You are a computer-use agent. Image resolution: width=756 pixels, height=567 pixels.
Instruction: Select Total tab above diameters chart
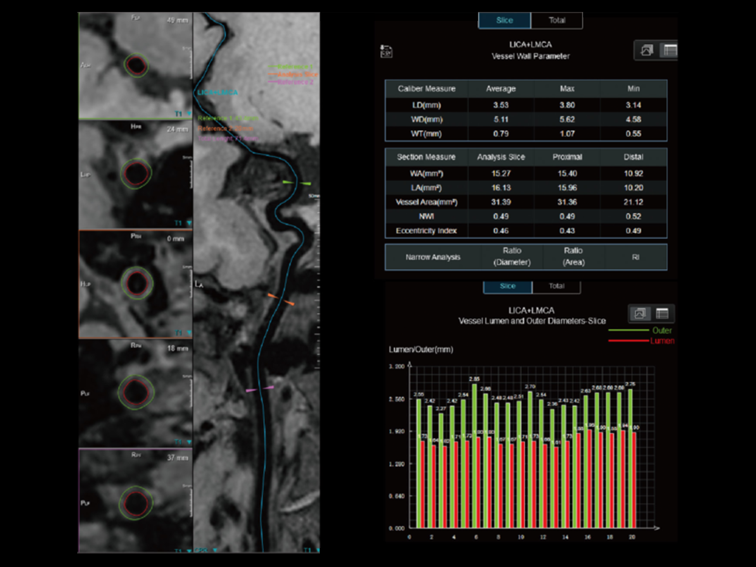coord(556,286)
